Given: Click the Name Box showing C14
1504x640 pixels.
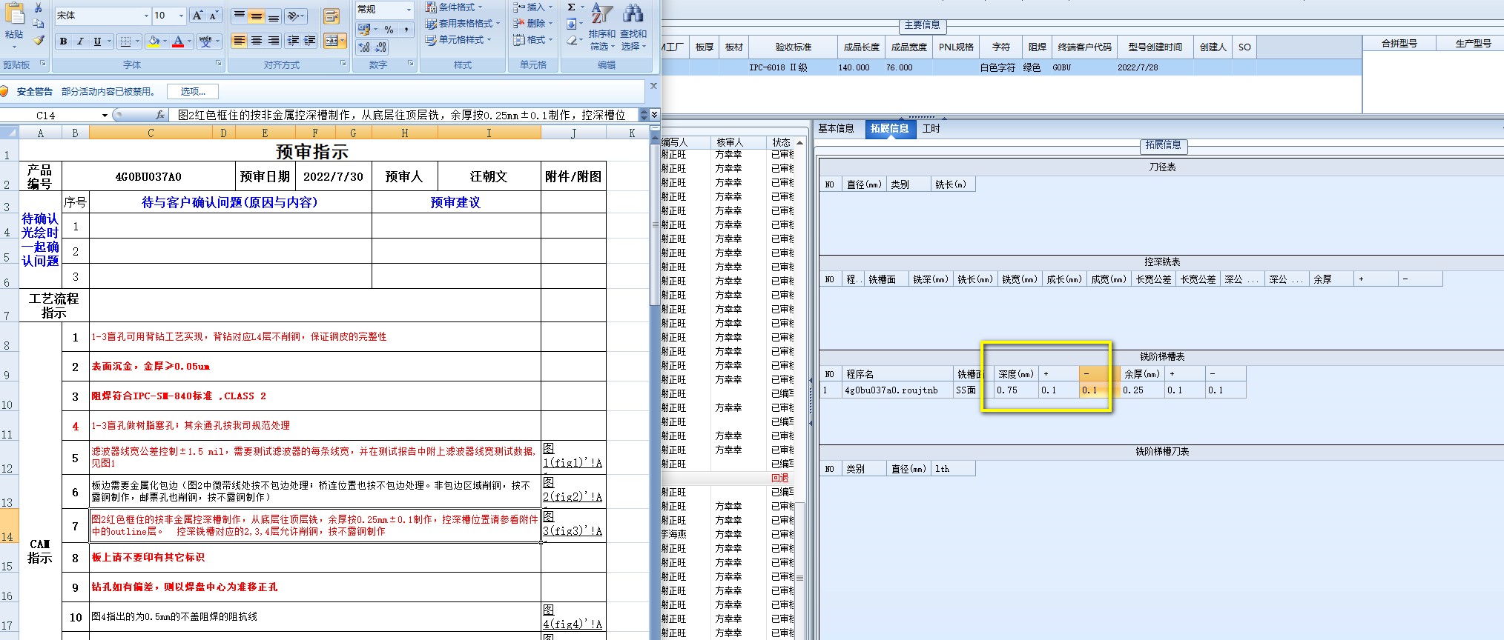Looking at the screenshot, I should point(46,116).
